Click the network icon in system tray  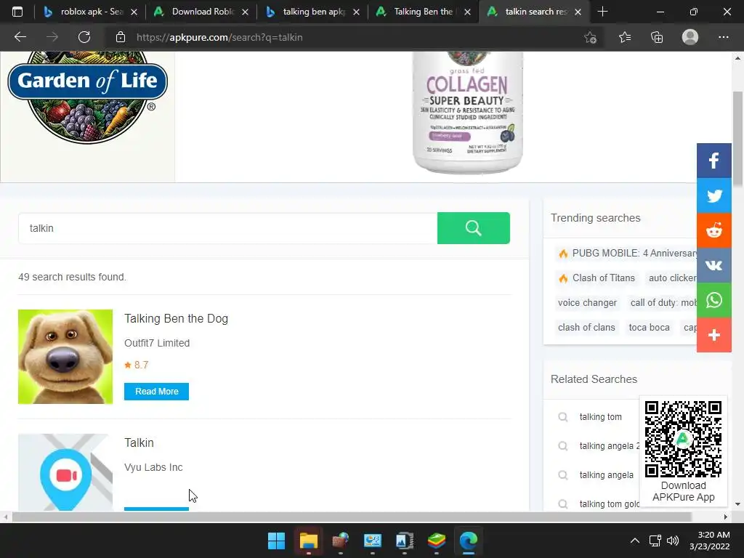click(655, 541)
